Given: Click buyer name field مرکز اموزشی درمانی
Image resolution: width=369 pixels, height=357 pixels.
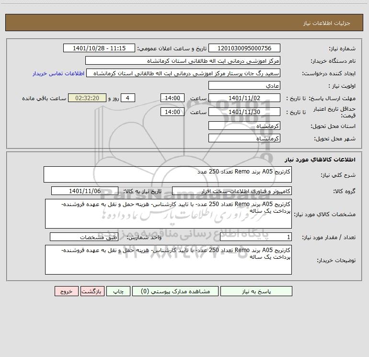Looking at the screenshot, I should 183,60.
